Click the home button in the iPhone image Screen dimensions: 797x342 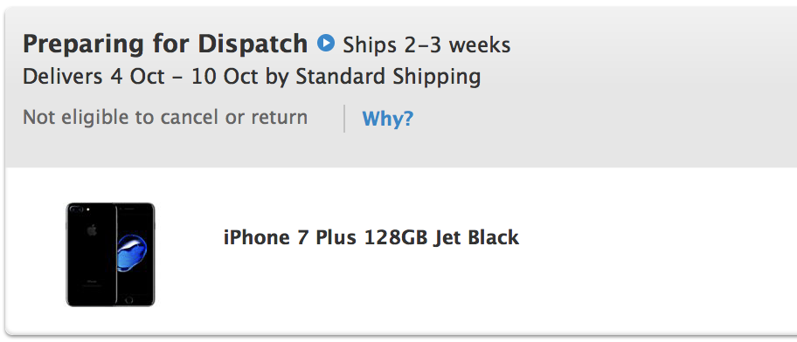(x=129, y=300)
